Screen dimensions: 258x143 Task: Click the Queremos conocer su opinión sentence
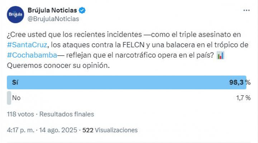coord(58,65)
